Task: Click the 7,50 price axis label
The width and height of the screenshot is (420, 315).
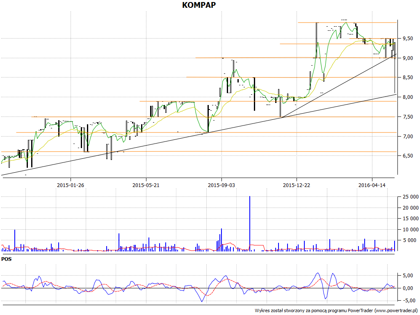Action: [x=407, y=117]
